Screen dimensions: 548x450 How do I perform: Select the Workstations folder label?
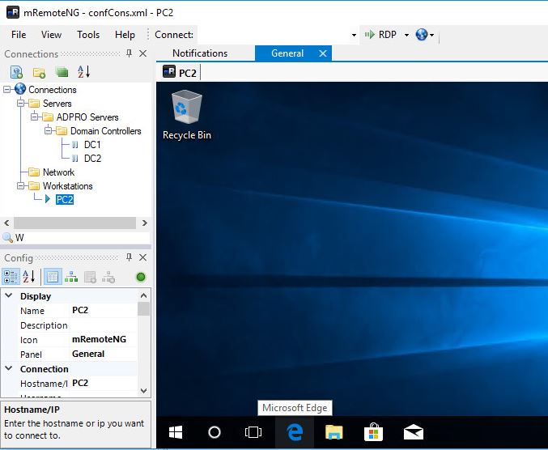67,186
